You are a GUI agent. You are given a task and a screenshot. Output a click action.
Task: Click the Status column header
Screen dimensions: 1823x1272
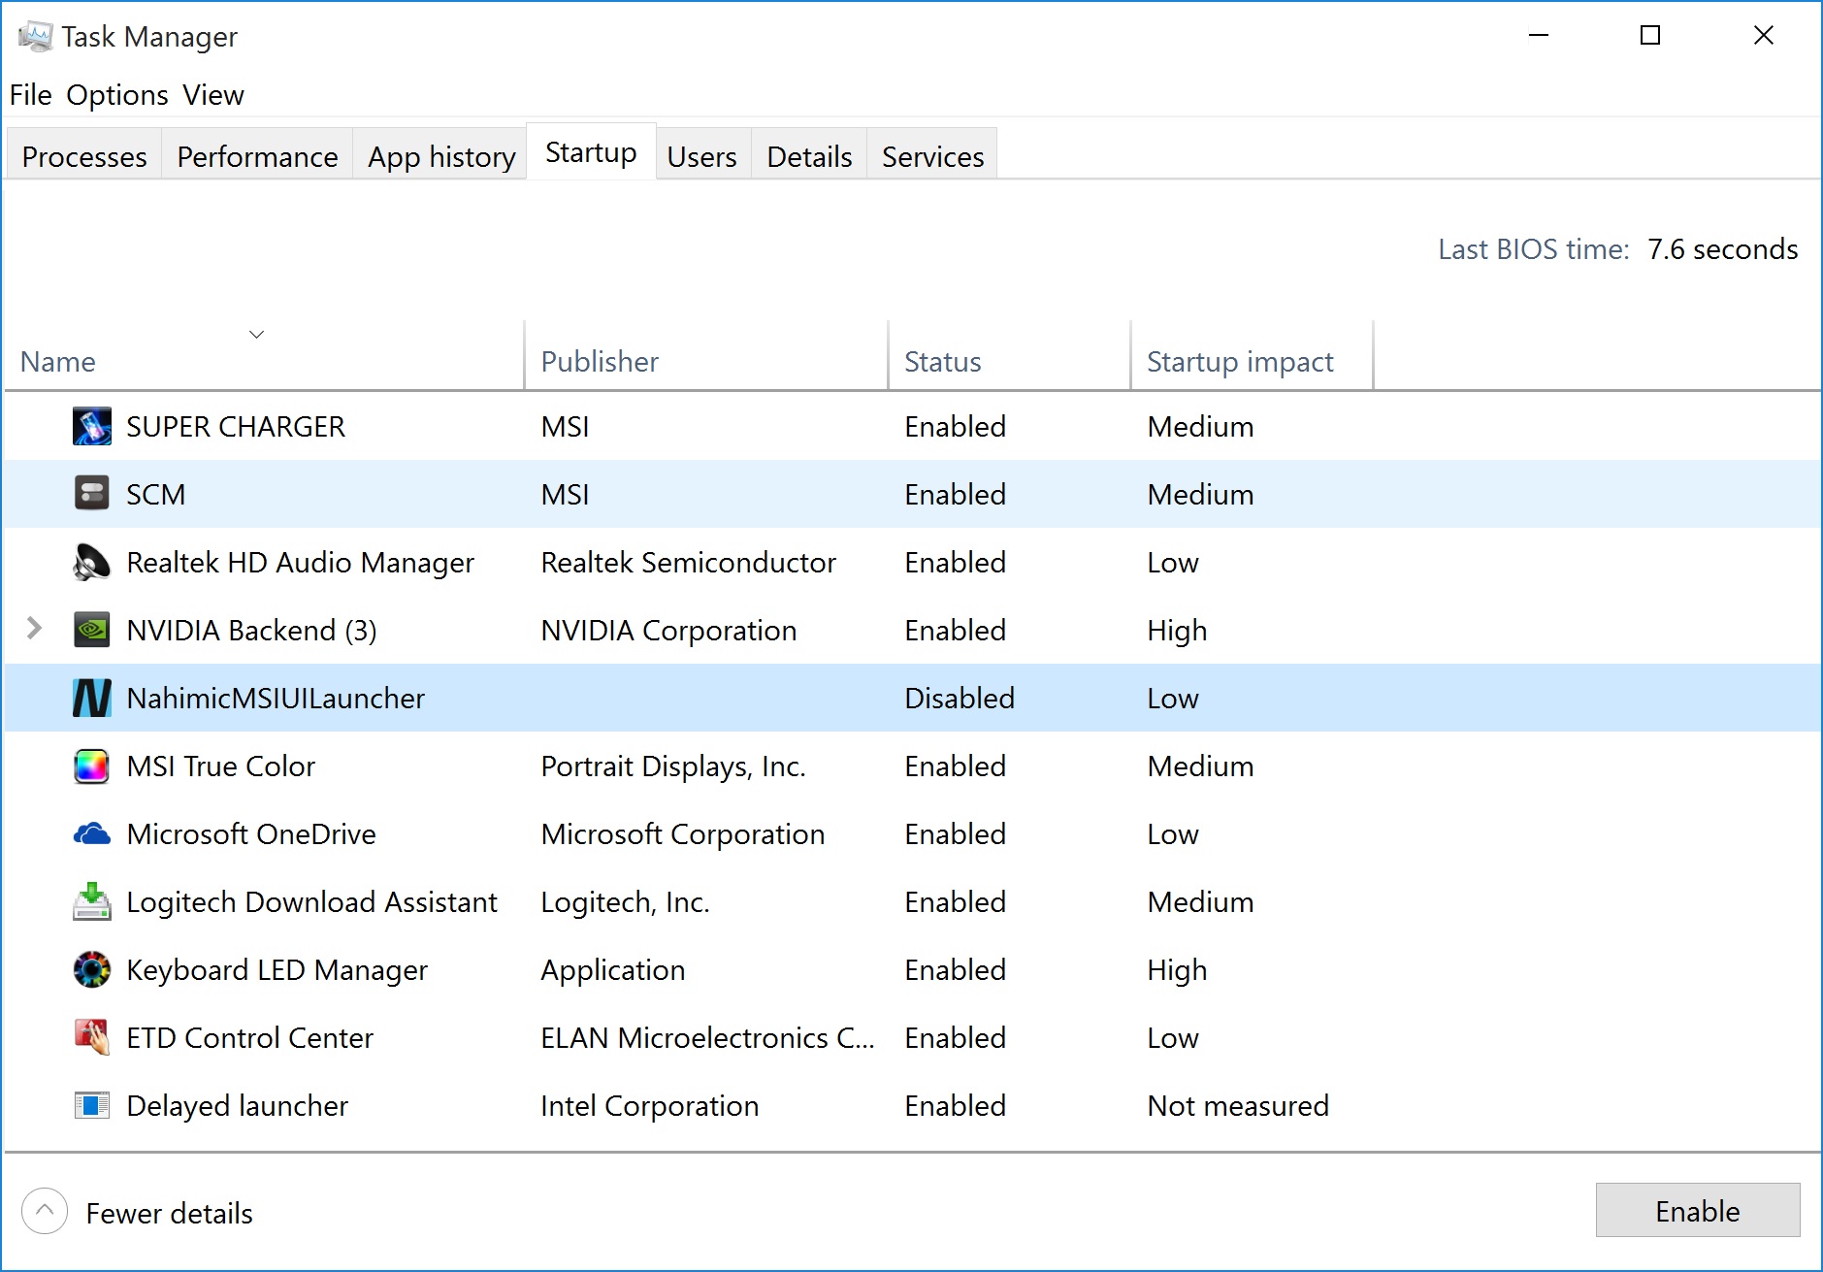(942, 362)
